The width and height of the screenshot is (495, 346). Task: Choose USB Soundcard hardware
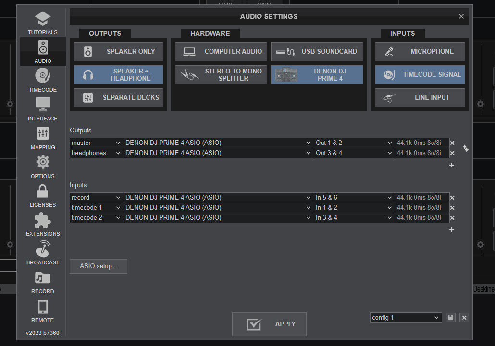[317, 52]
